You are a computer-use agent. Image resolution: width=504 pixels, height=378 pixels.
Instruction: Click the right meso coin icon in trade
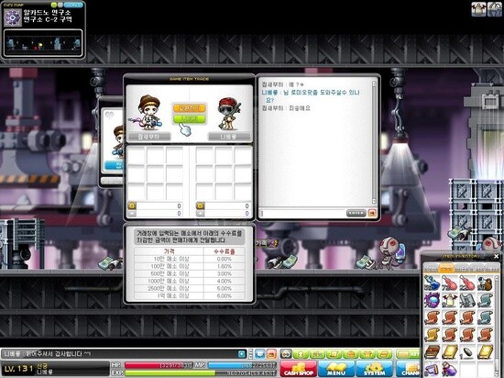point(201,206)
